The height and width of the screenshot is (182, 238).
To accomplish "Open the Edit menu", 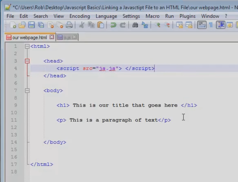I will (24, 16).
